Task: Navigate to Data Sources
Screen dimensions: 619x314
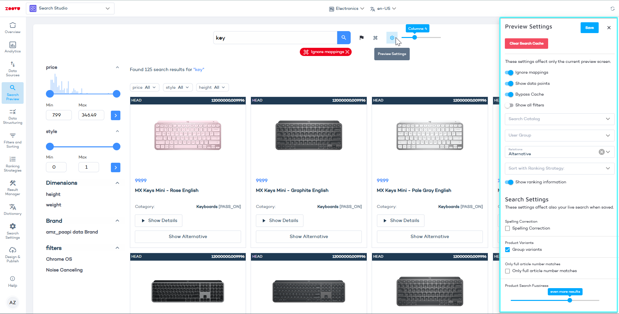Action: point(12,68)
